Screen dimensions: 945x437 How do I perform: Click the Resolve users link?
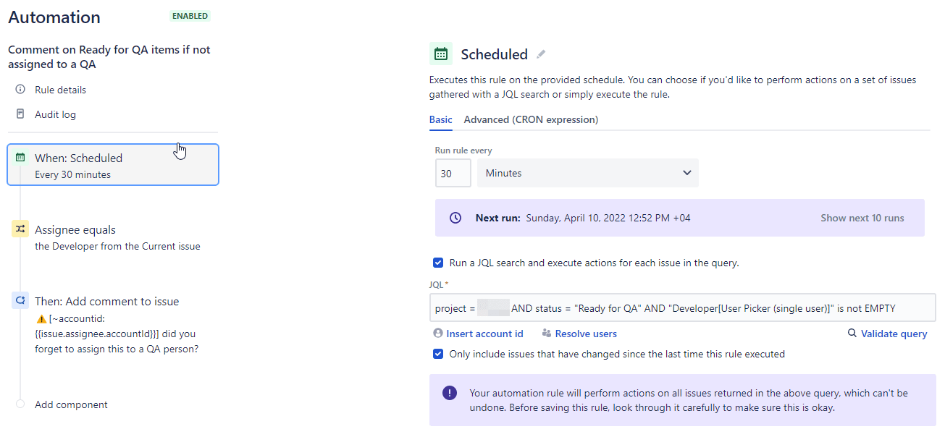pos(585,334)
